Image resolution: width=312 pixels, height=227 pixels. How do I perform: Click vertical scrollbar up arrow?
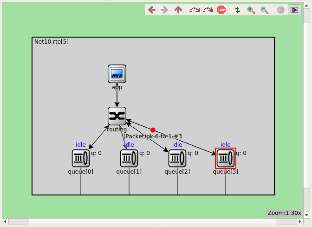[306, 6]
